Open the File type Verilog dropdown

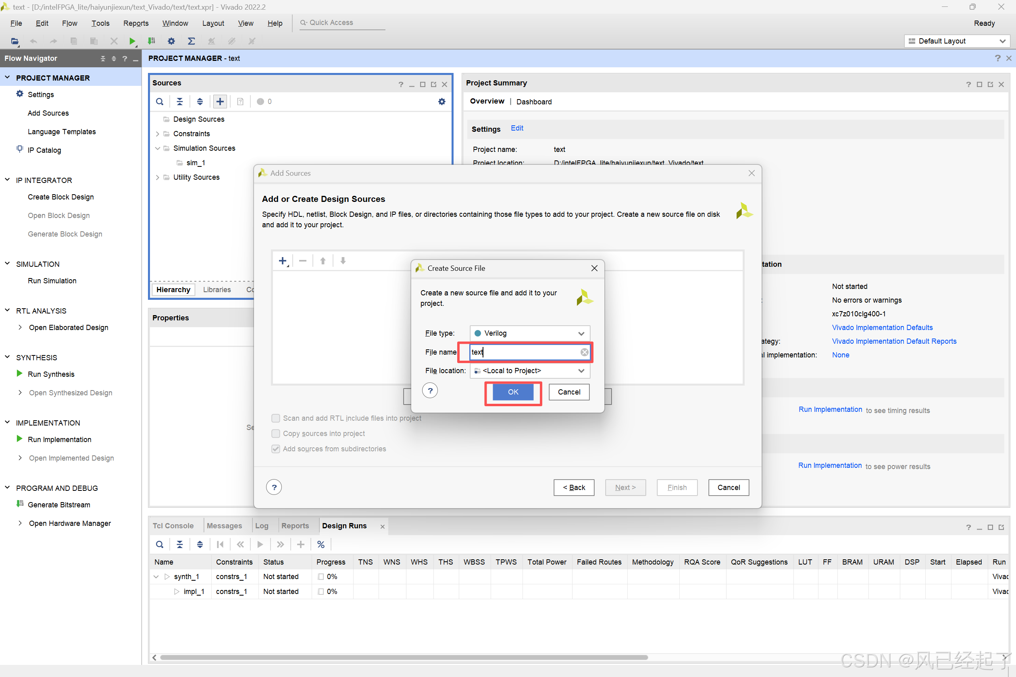tap(530, 333)
